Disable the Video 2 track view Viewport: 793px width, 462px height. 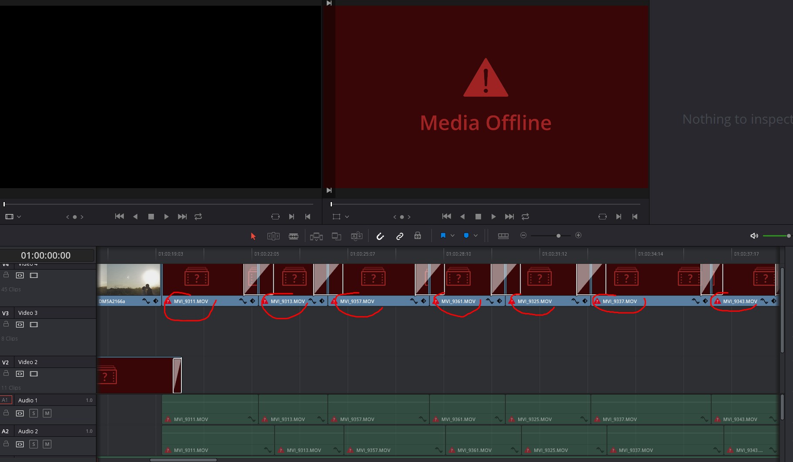pyautogui.click(x=34, y=374)
